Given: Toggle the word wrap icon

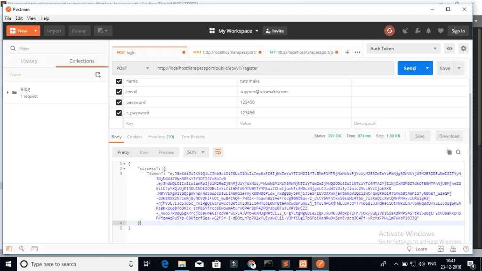Looking at the screenshot, I should [218, 152].
